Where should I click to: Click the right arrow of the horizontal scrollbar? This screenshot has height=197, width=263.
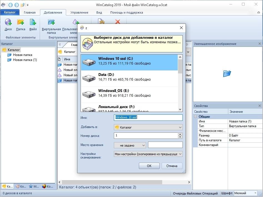coord(189,182)
